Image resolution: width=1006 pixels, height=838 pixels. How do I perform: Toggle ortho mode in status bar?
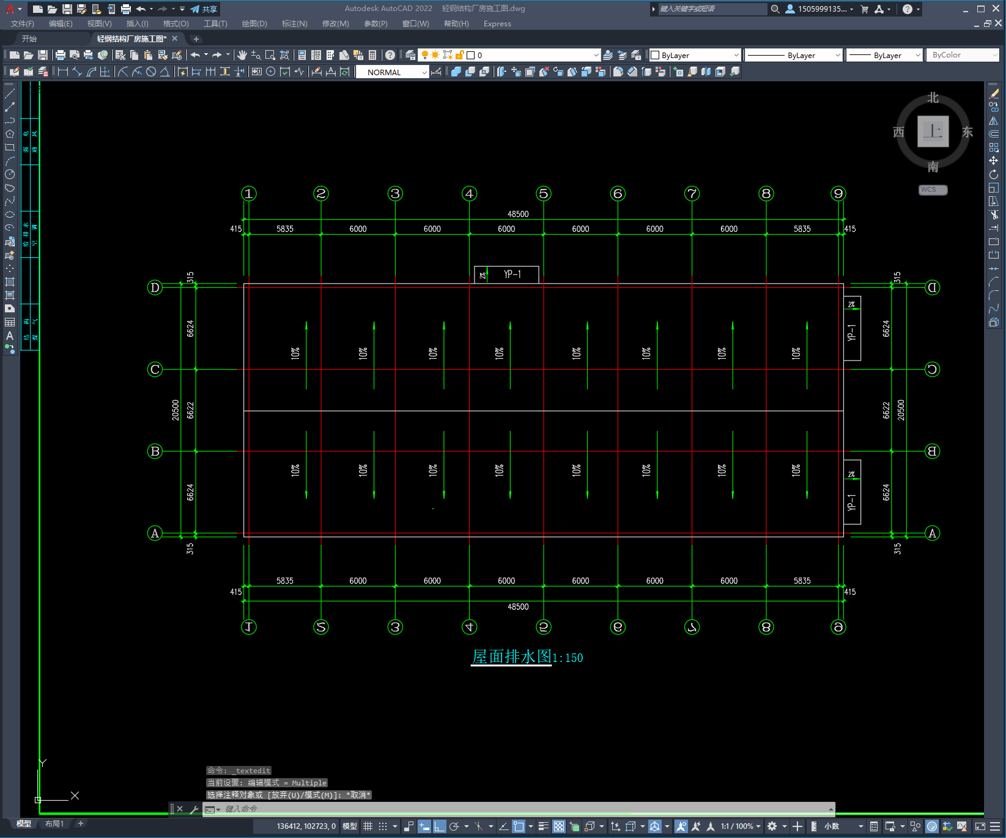click(439, 826)
